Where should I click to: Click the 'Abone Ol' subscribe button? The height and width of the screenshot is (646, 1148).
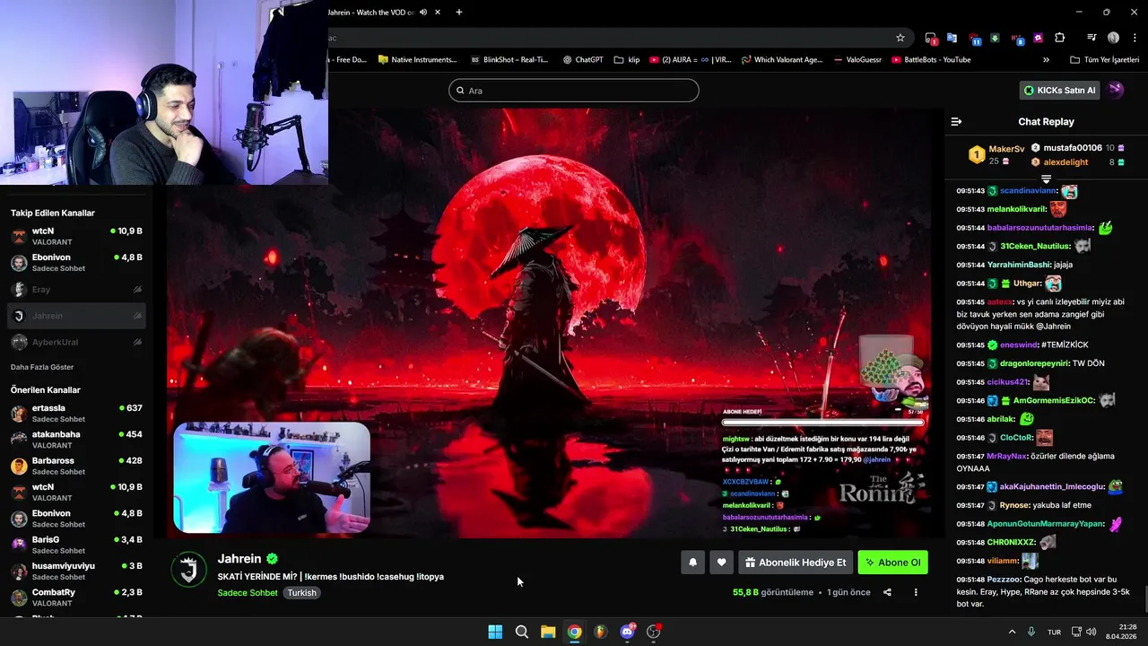(892, 563)
